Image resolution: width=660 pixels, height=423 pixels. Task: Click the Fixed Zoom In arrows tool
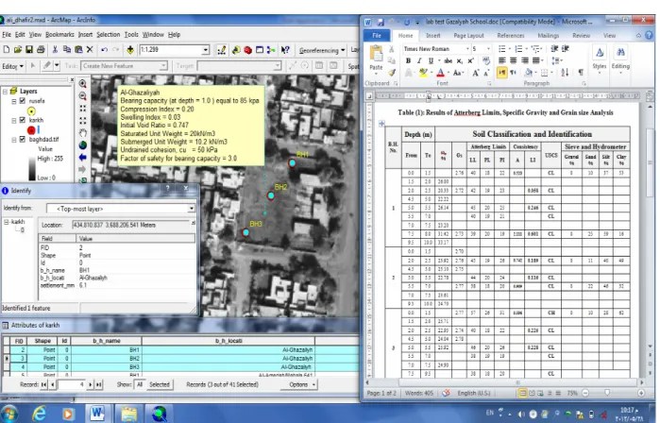pos(82,109)
